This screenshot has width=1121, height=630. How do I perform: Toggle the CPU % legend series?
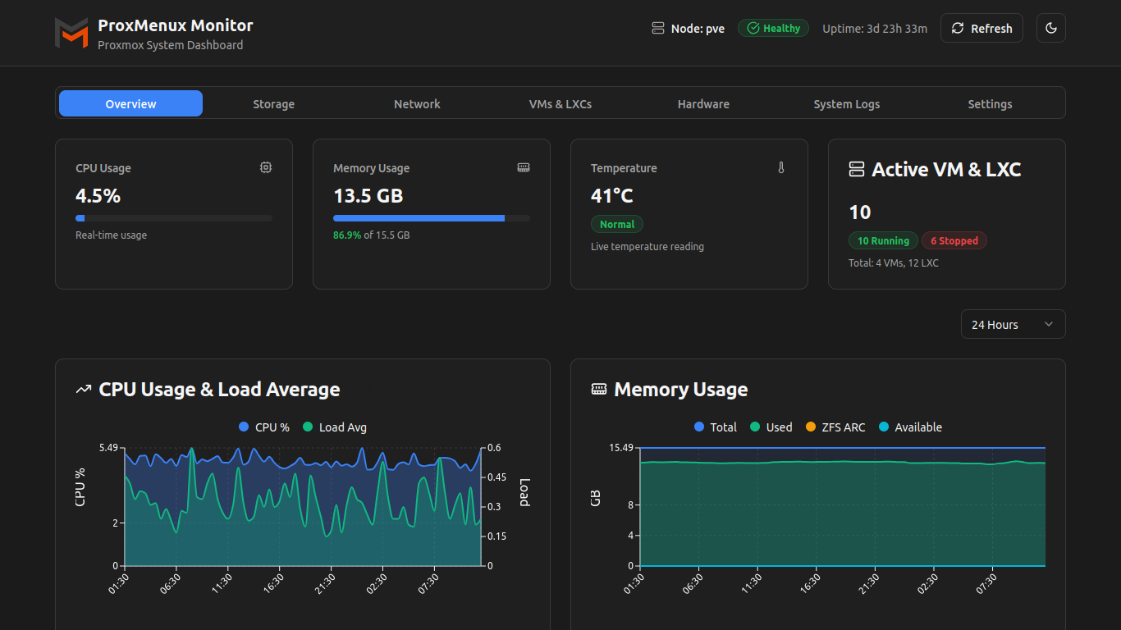264,427
